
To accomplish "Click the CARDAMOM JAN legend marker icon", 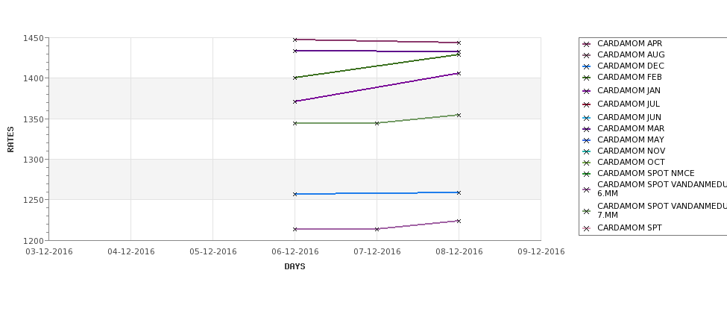I will tap(587, 91).
